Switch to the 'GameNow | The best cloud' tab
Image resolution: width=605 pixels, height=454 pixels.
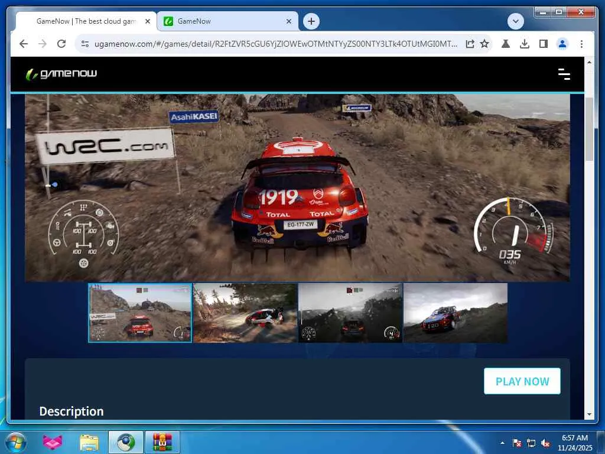pos(86,22)
